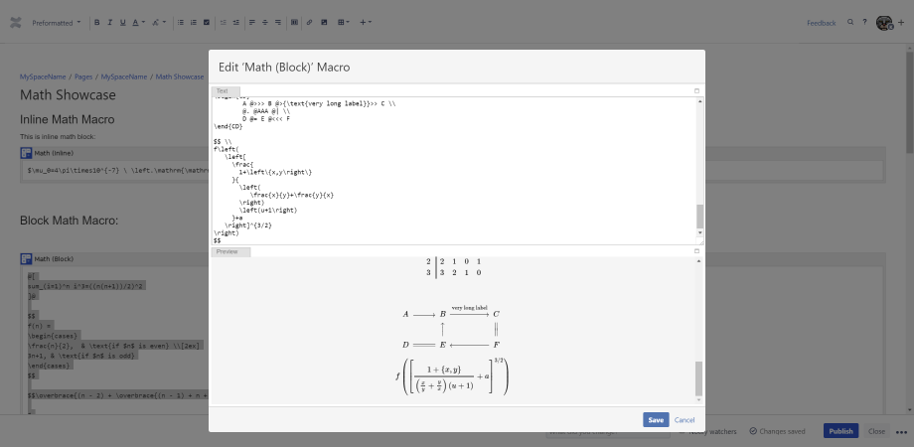Screen dimensions: 914x447
Task: Click the page layout icon
Action: click(x=294, y=23)
